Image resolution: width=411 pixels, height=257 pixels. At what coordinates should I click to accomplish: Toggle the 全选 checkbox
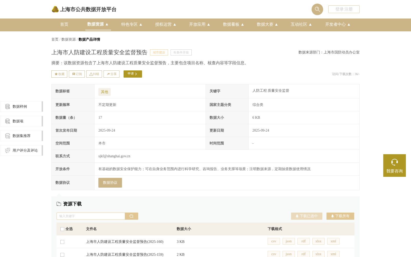click(62, 229)
